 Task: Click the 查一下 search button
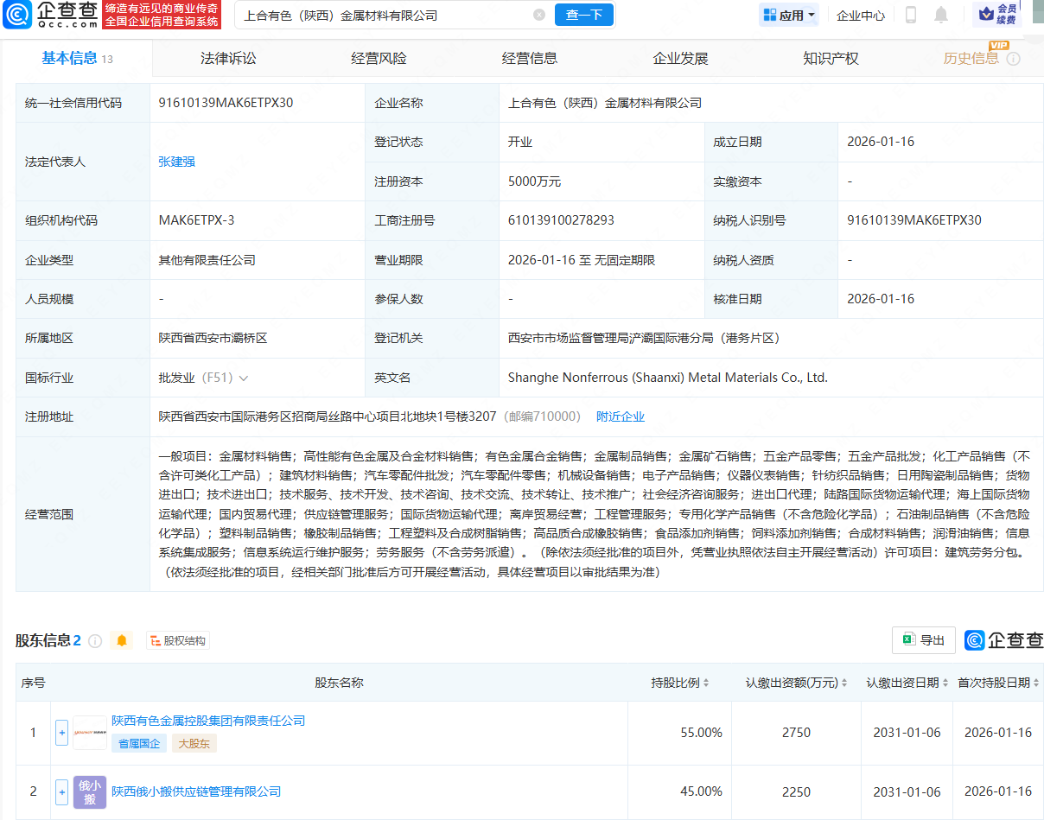pyautogui.click(x=583, y=15)
